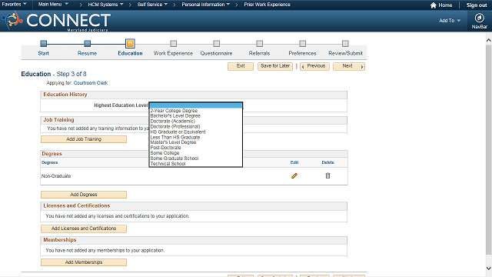
Task: Click the Home house icon
Action: tap(434, 5)
